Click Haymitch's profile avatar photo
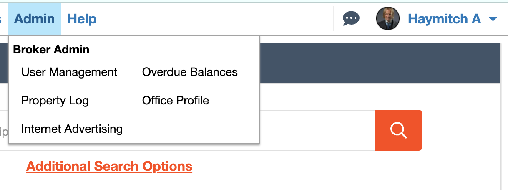This screenshot has width=508, height=190. tap(388, 19)
